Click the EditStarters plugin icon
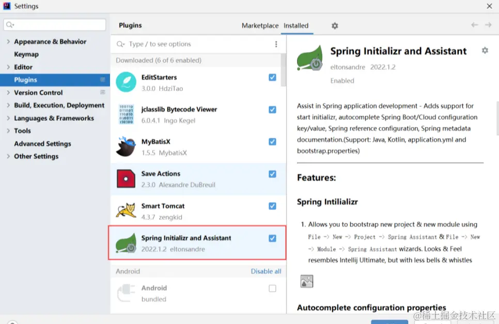This screenshot has width=499, height=324. point(126,82)
